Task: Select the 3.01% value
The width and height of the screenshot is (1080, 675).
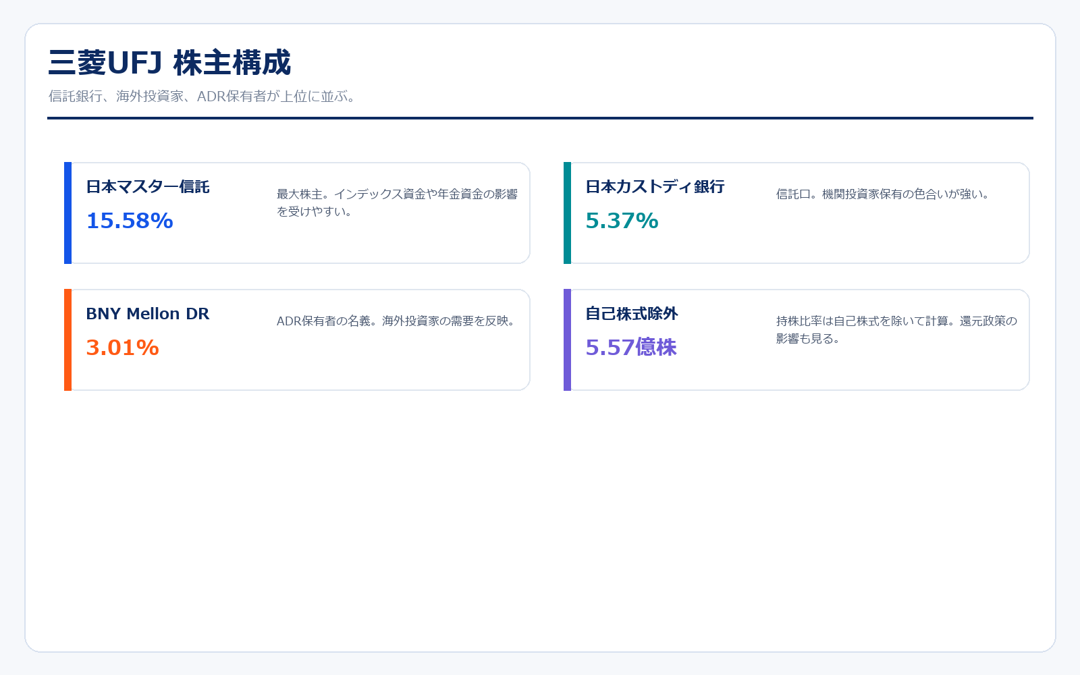Action: (x=122, y=348)
